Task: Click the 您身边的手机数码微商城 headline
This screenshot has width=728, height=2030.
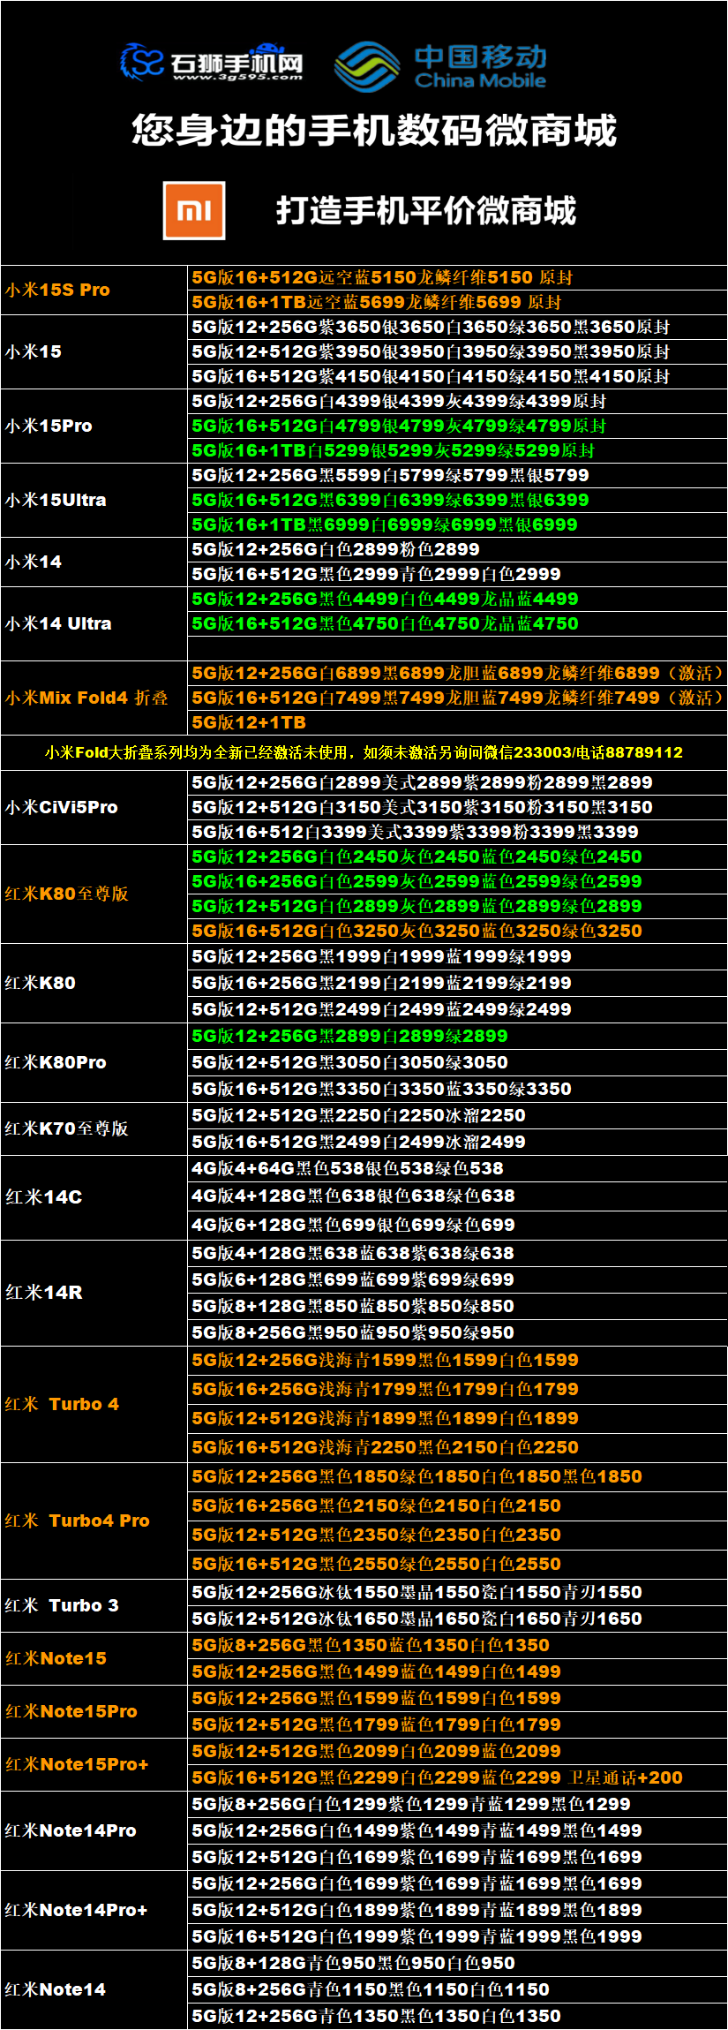Action: coord(373,131)
